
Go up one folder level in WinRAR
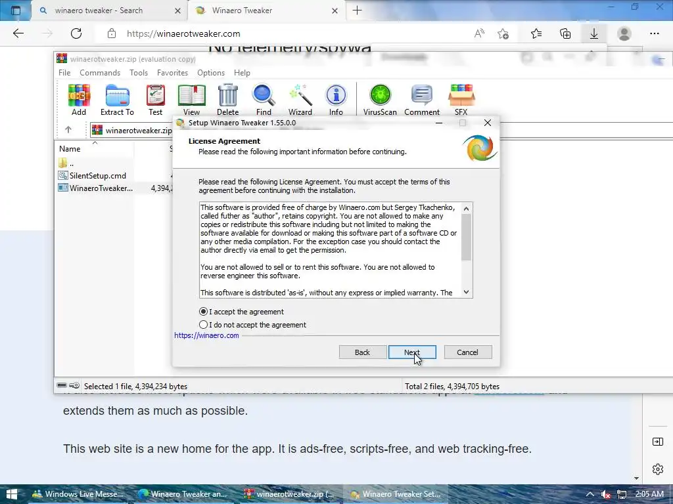(68, 129)
